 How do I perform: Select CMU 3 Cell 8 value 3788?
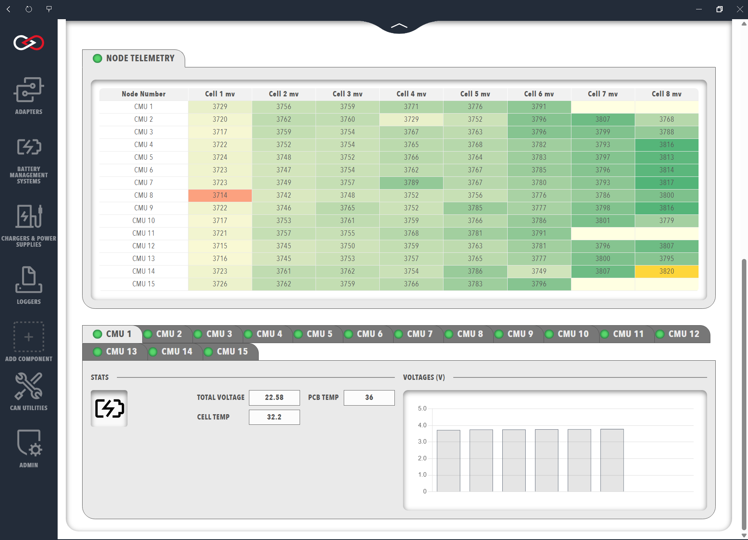(667, 132)
